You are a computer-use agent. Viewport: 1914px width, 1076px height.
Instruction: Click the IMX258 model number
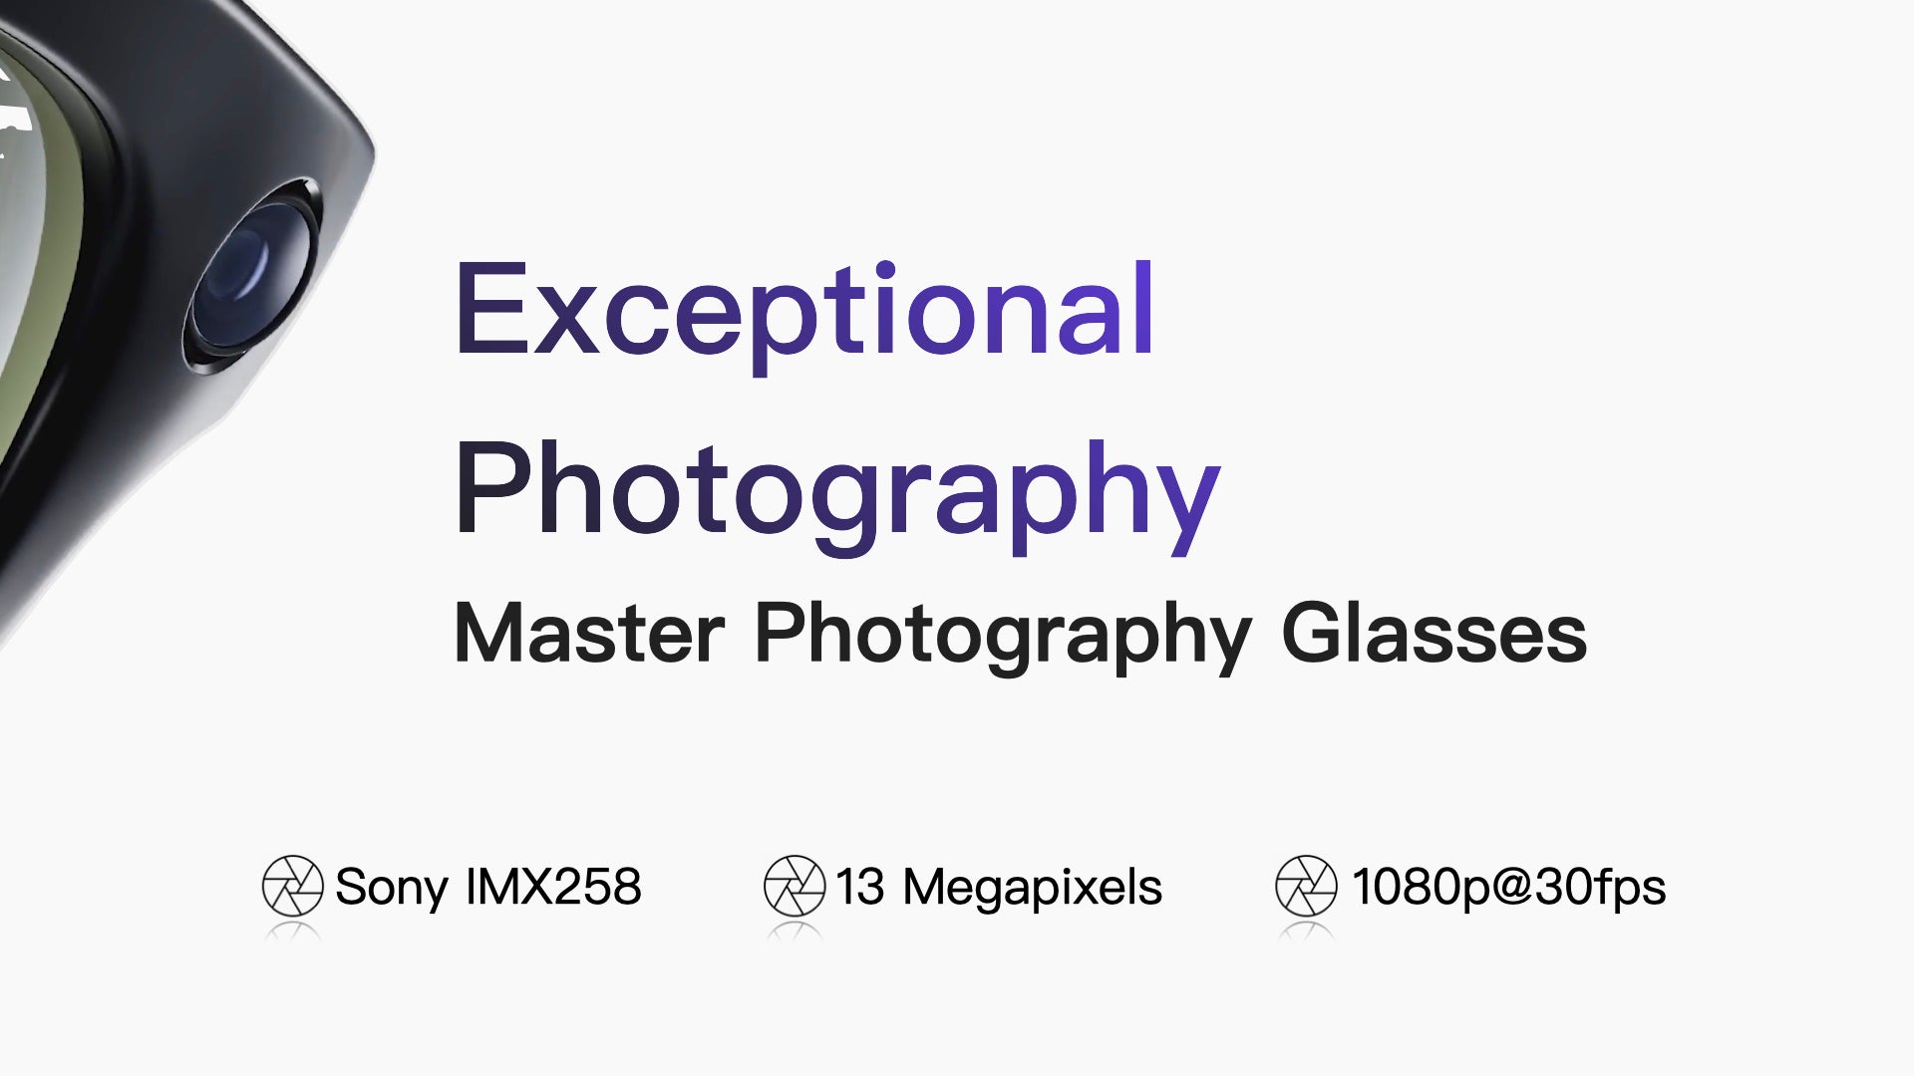(553, 886)
